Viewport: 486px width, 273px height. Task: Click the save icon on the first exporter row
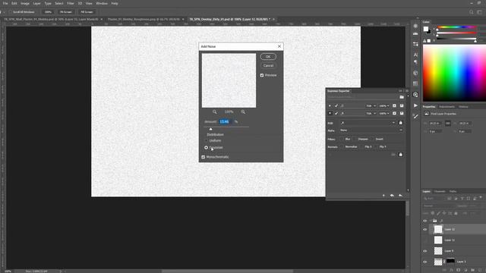tap(402, 106)
